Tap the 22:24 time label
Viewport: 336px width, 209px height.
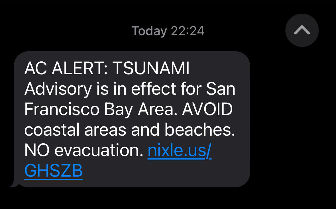(188, 31)
